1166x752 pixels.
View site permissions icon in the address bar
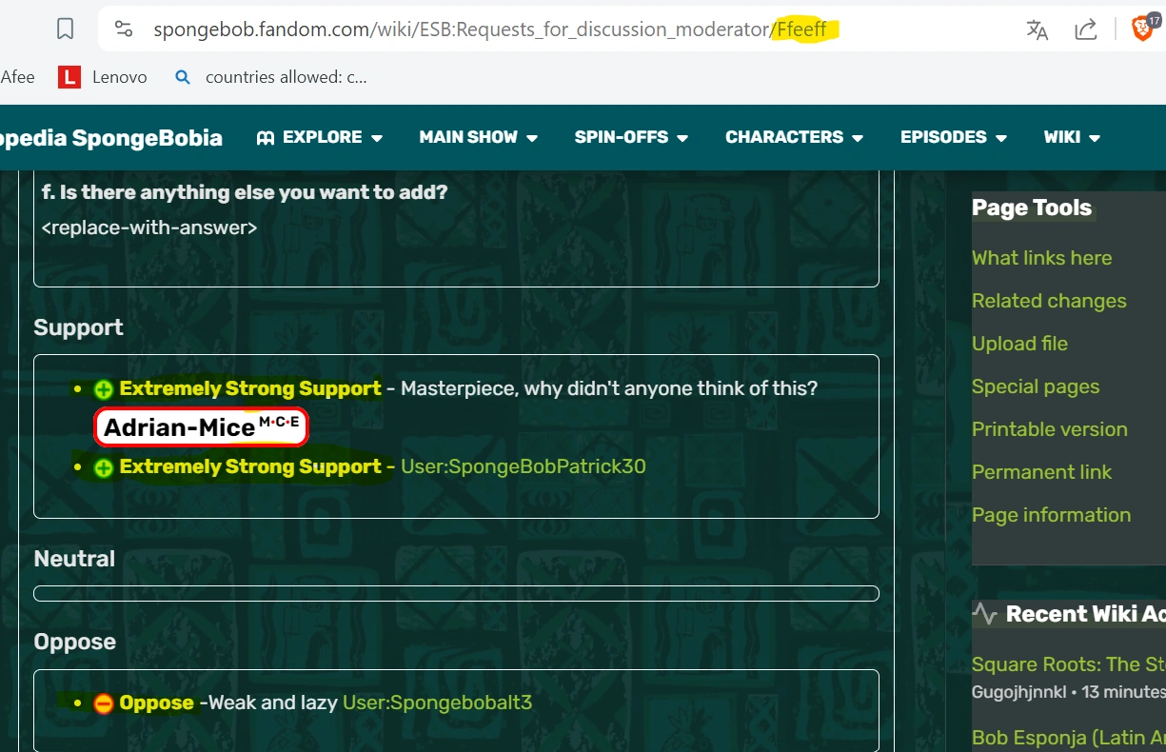pos(124,29)
